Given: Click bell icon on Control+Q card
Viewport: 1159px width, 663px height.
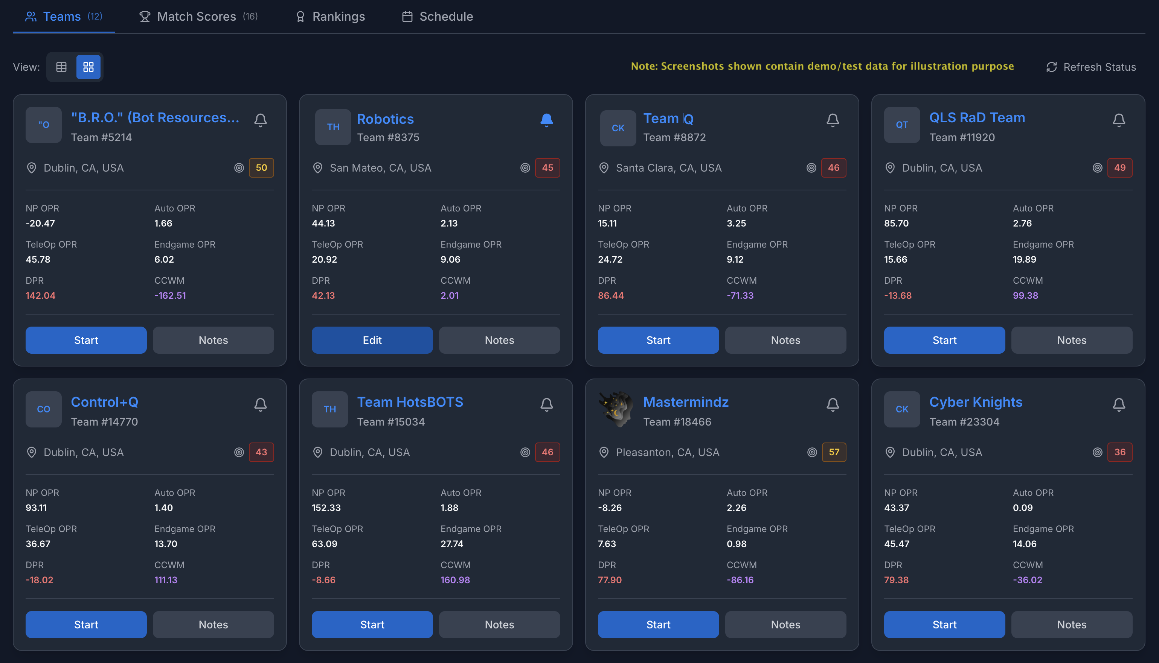Looking at the screenshot, I should [260, 404].
